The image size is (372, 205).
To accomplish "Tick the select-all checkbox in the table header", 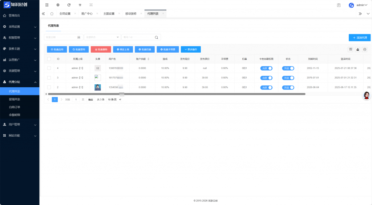I will tap(49, 59).
